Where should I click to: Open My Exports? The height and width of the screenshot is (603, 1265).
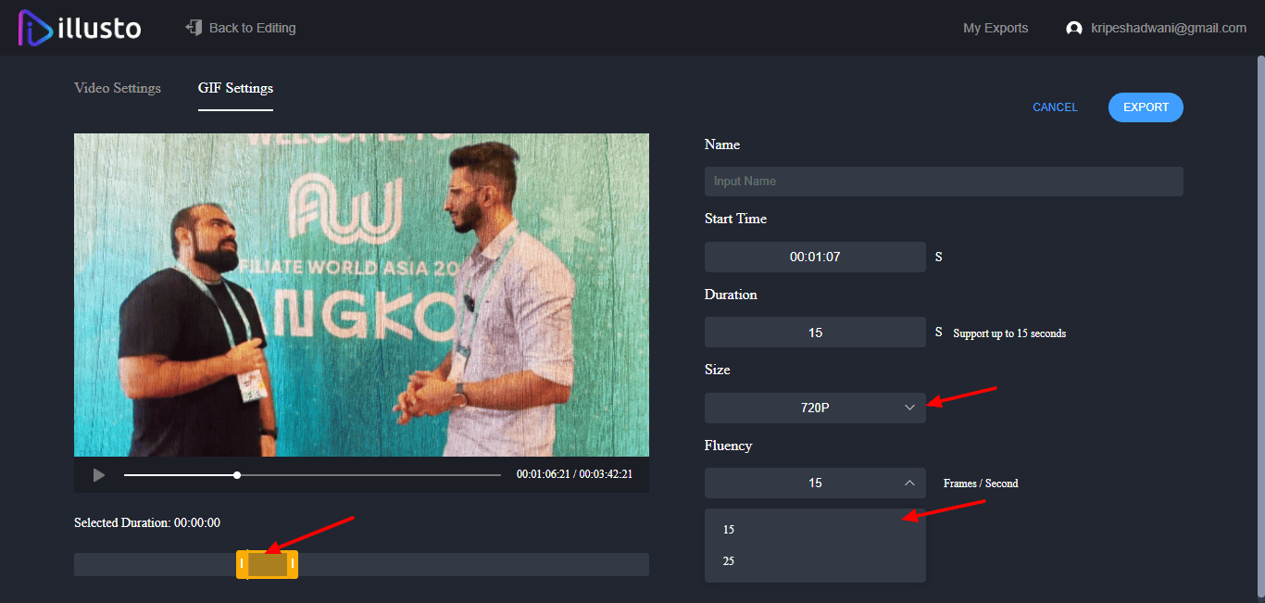(x=996, y=28)
